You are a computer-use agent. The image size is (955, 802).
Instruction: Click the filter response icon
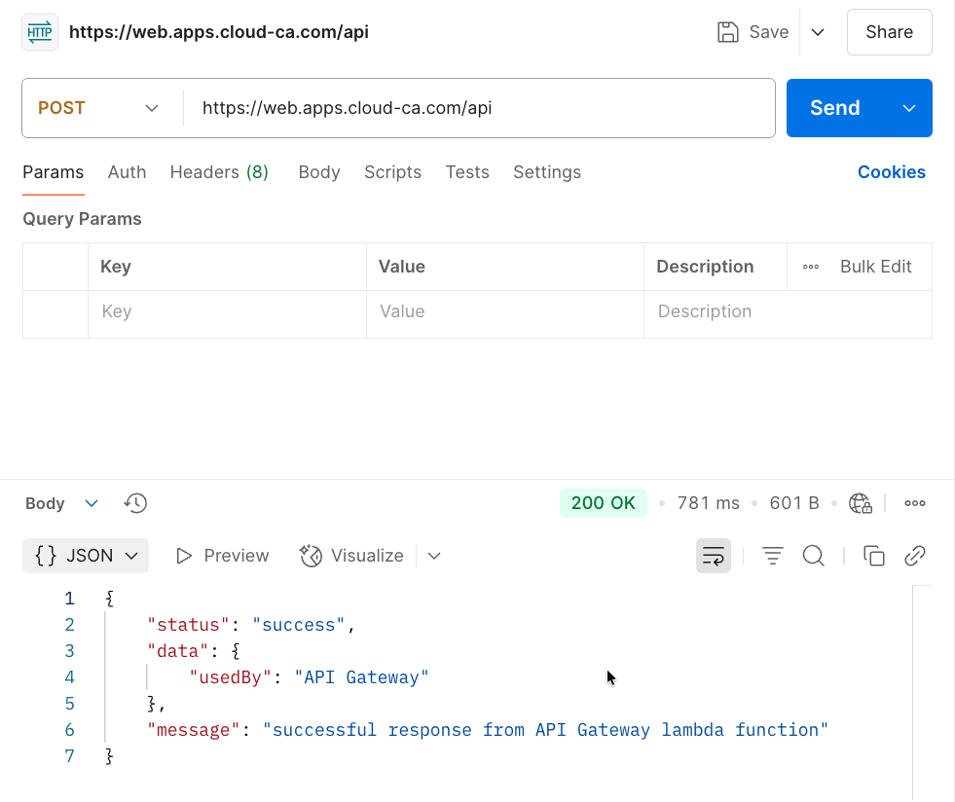click(772, 556)
